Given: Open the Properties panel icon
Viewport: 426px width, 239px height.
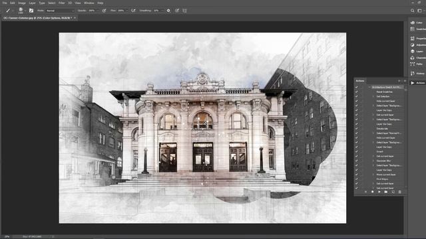Looking at the screenshot, I should (x=413, y=39).
